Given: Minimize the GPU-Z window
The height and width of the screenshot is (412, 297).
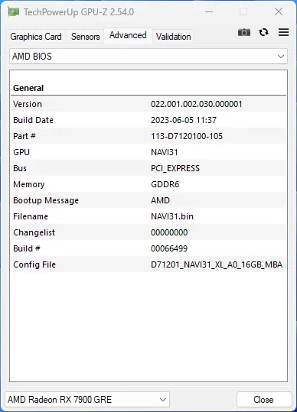Looking at the screenshot, I should pos(209,11).
